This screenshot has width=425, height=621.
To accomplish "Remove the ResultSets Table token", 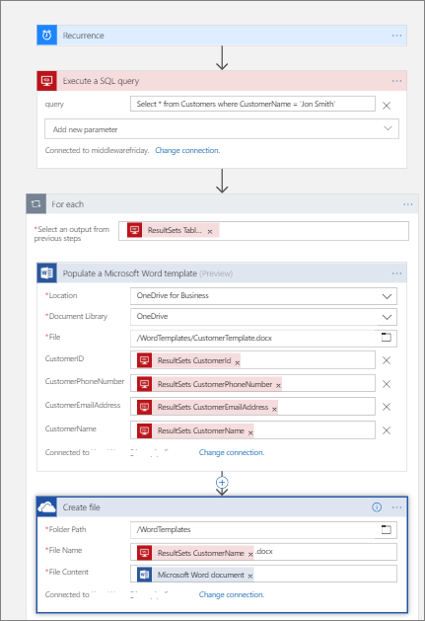I will [210, 231].
